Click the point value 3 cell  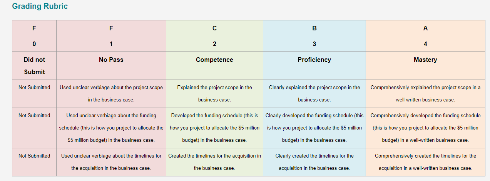click(314, 44)
